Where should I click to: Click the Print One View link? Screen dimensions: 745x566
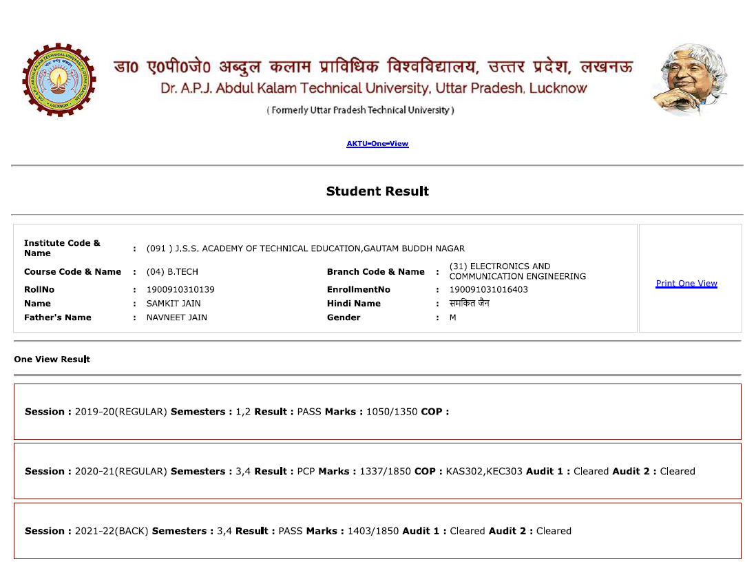[x=686, y=284]
